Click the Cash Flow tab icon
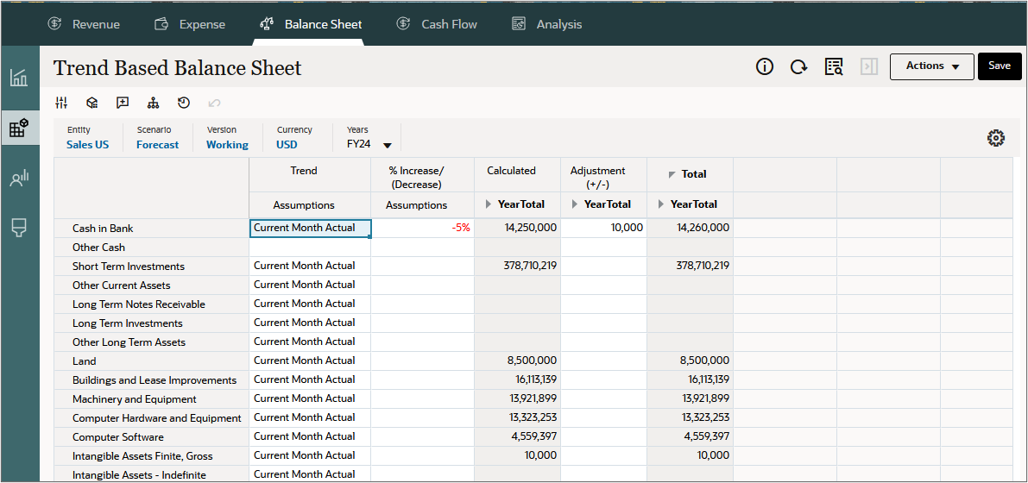 pos(403,24)
